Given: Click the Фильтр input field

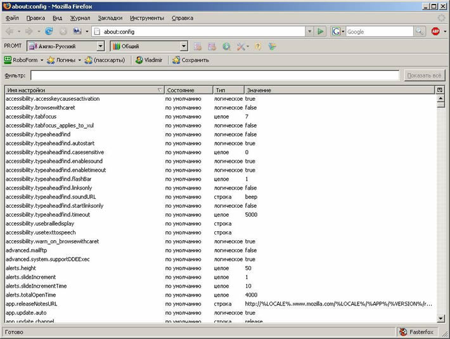Looking at the screenshot, I should pyautogui.click(x=215, y=75).
